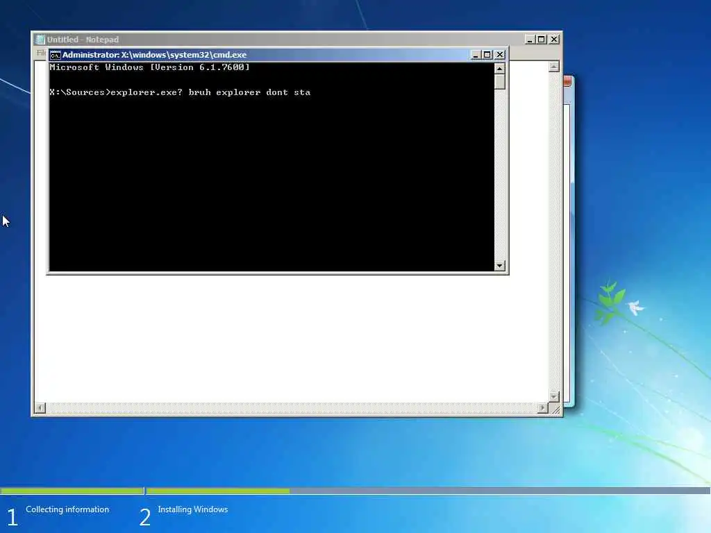This screenshot has width=711, height=533.
Task: Click the cmd scrollbar up arrow
Action: [x=500, y=69]
